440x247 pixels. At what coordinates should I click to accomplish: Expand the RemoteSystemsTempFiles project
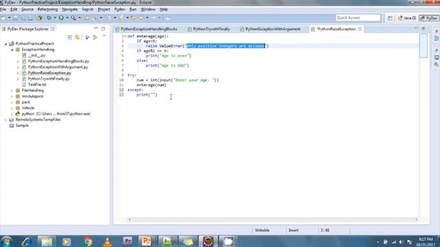(x=5, y=120)
